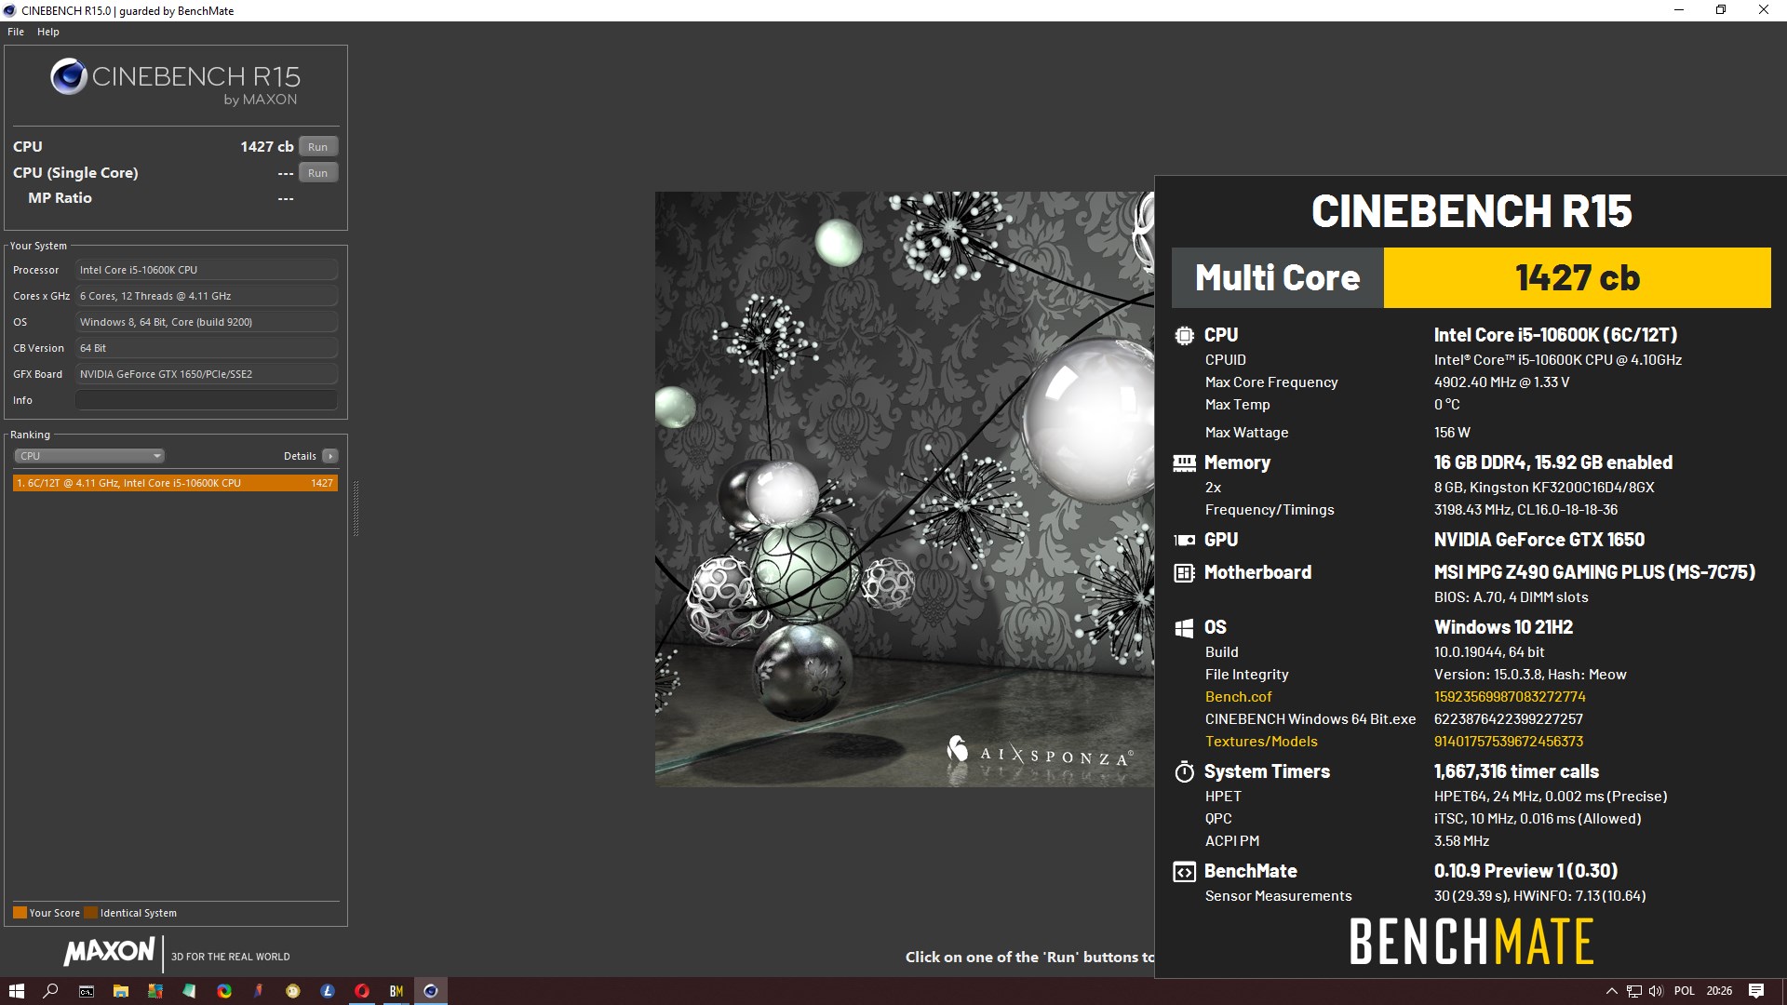Open the CPU ranking dropdown
The width and height of the screenshot is (1787, 1005).
(89, 456)
